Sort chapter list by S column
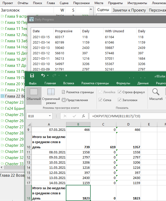166x201 pixels. [71, 10]
